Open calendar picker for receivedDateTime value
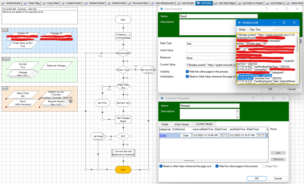 coord(226,135)
